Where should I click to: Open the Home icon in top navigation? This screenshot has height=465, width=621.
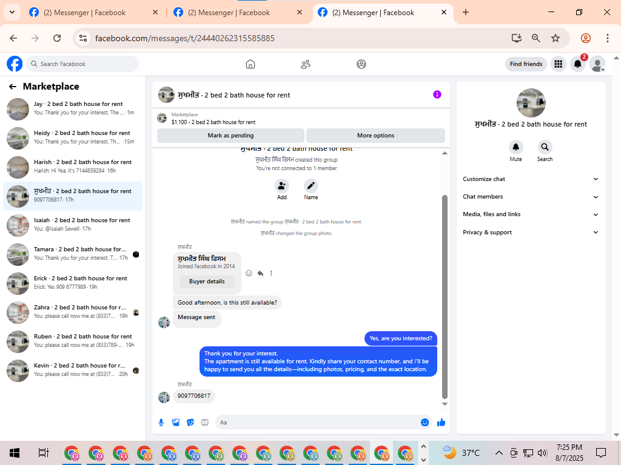tap(250, 64)
